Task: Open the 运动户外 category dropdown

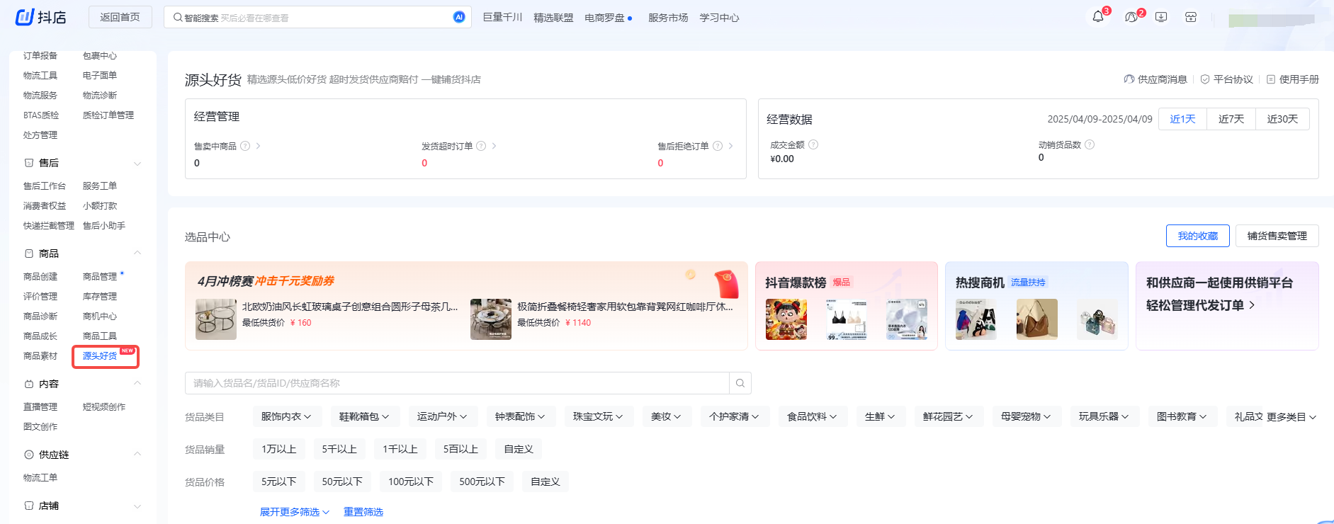Action: click(x=442, y=416)
